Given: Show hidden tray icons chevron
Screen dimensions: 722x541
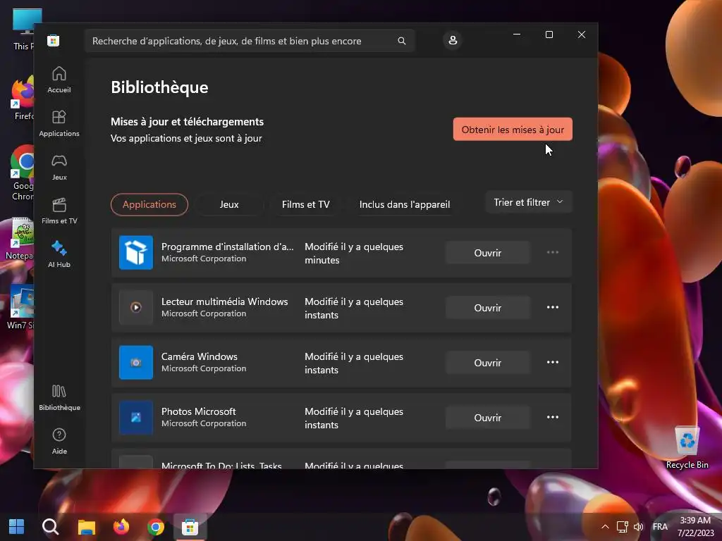Looking at the screenshot, I should (x=605, y=527).
